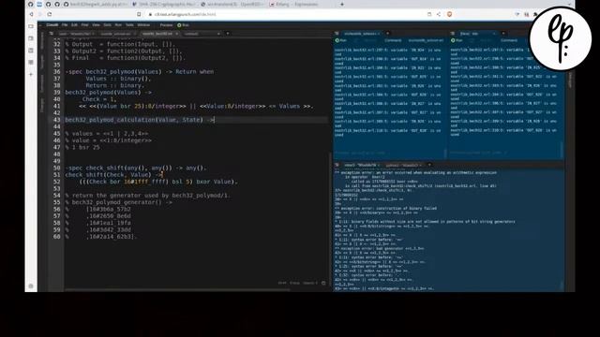Click the share icon in address bar

(x=439, y=14)
